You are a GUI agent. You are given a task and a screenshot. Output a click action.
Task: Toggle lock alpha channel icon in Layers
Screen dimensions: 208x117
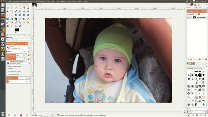click(199, 14)
